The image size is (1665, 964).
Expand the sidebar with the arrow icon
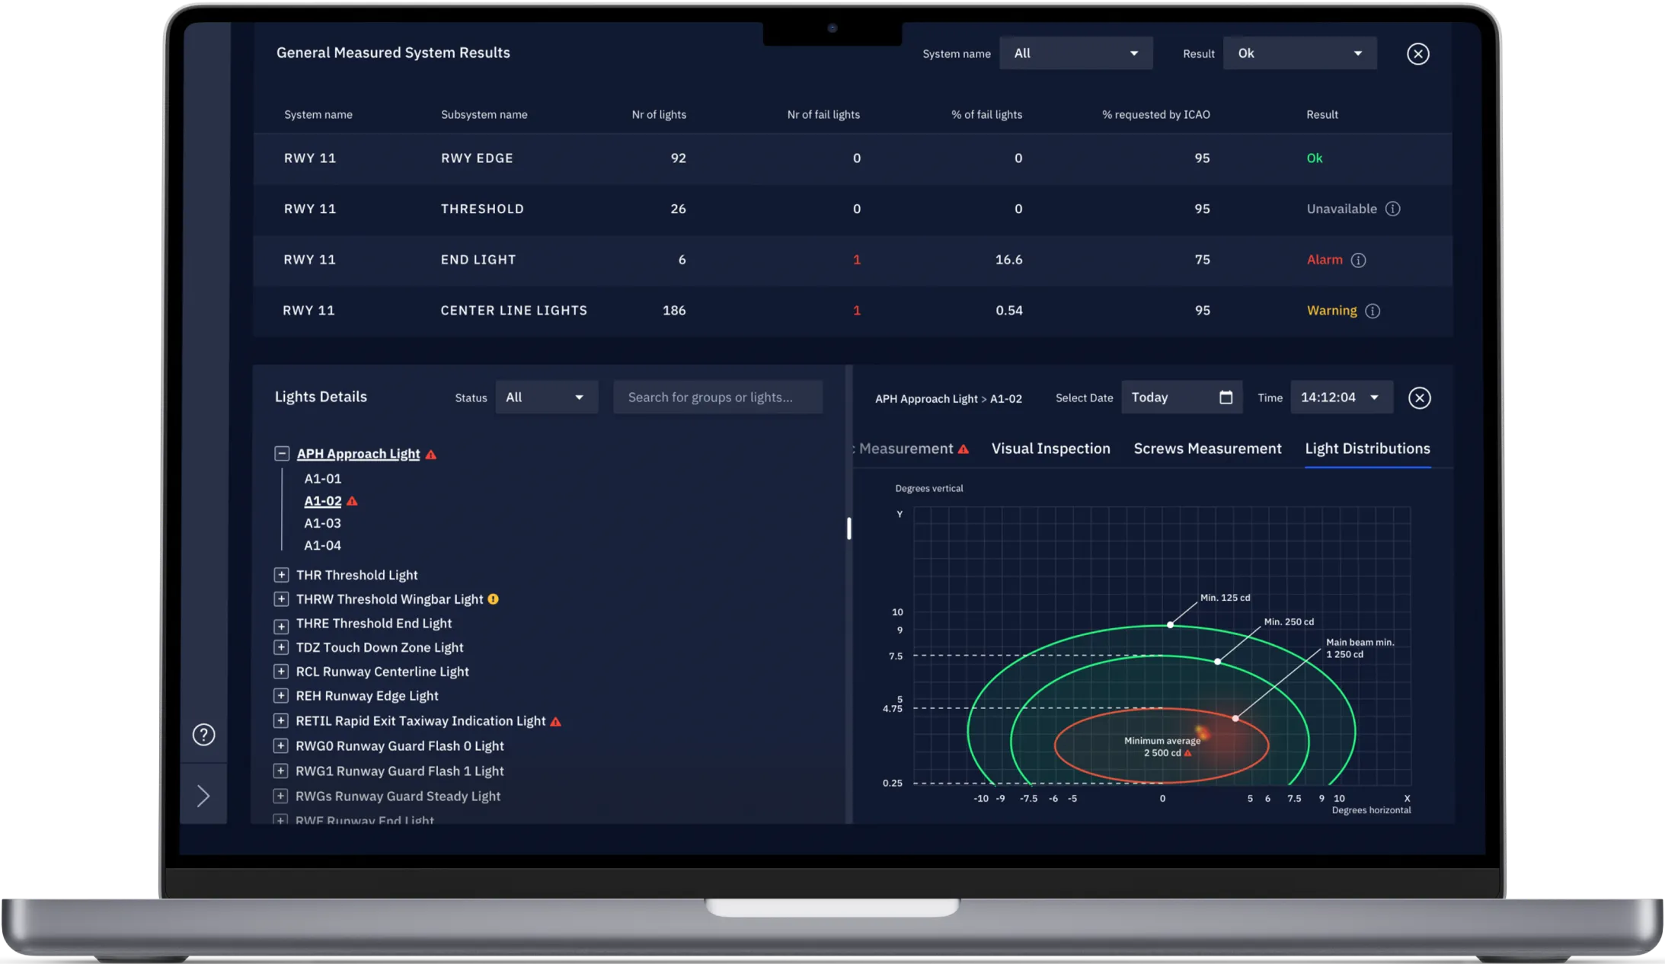pyautogui.click(x=203, y=796)
